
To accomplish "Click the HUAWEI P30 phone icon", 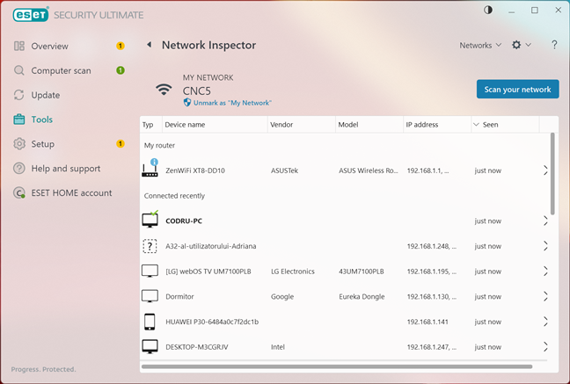I will click(150, 322).
